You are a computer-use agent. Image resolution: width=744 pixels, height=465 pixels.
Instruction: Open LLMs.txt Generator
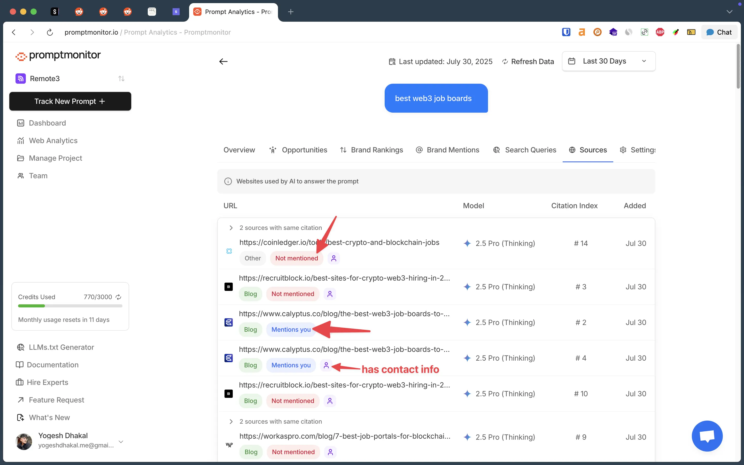(55, 347)
